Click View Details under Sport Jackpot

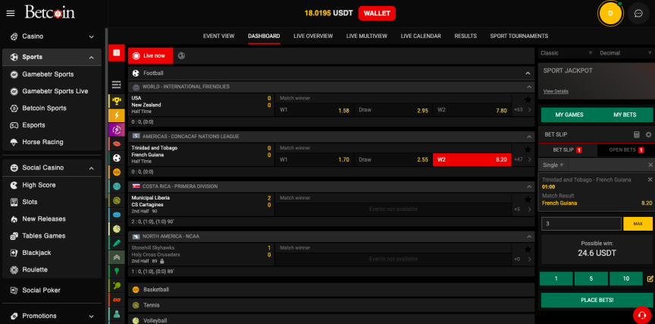[556, 91]
